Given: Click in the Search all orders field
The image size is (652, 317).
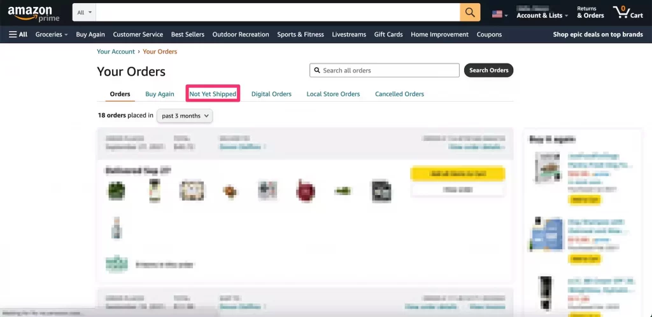Looking at the screenshot, I should (388, 71).
